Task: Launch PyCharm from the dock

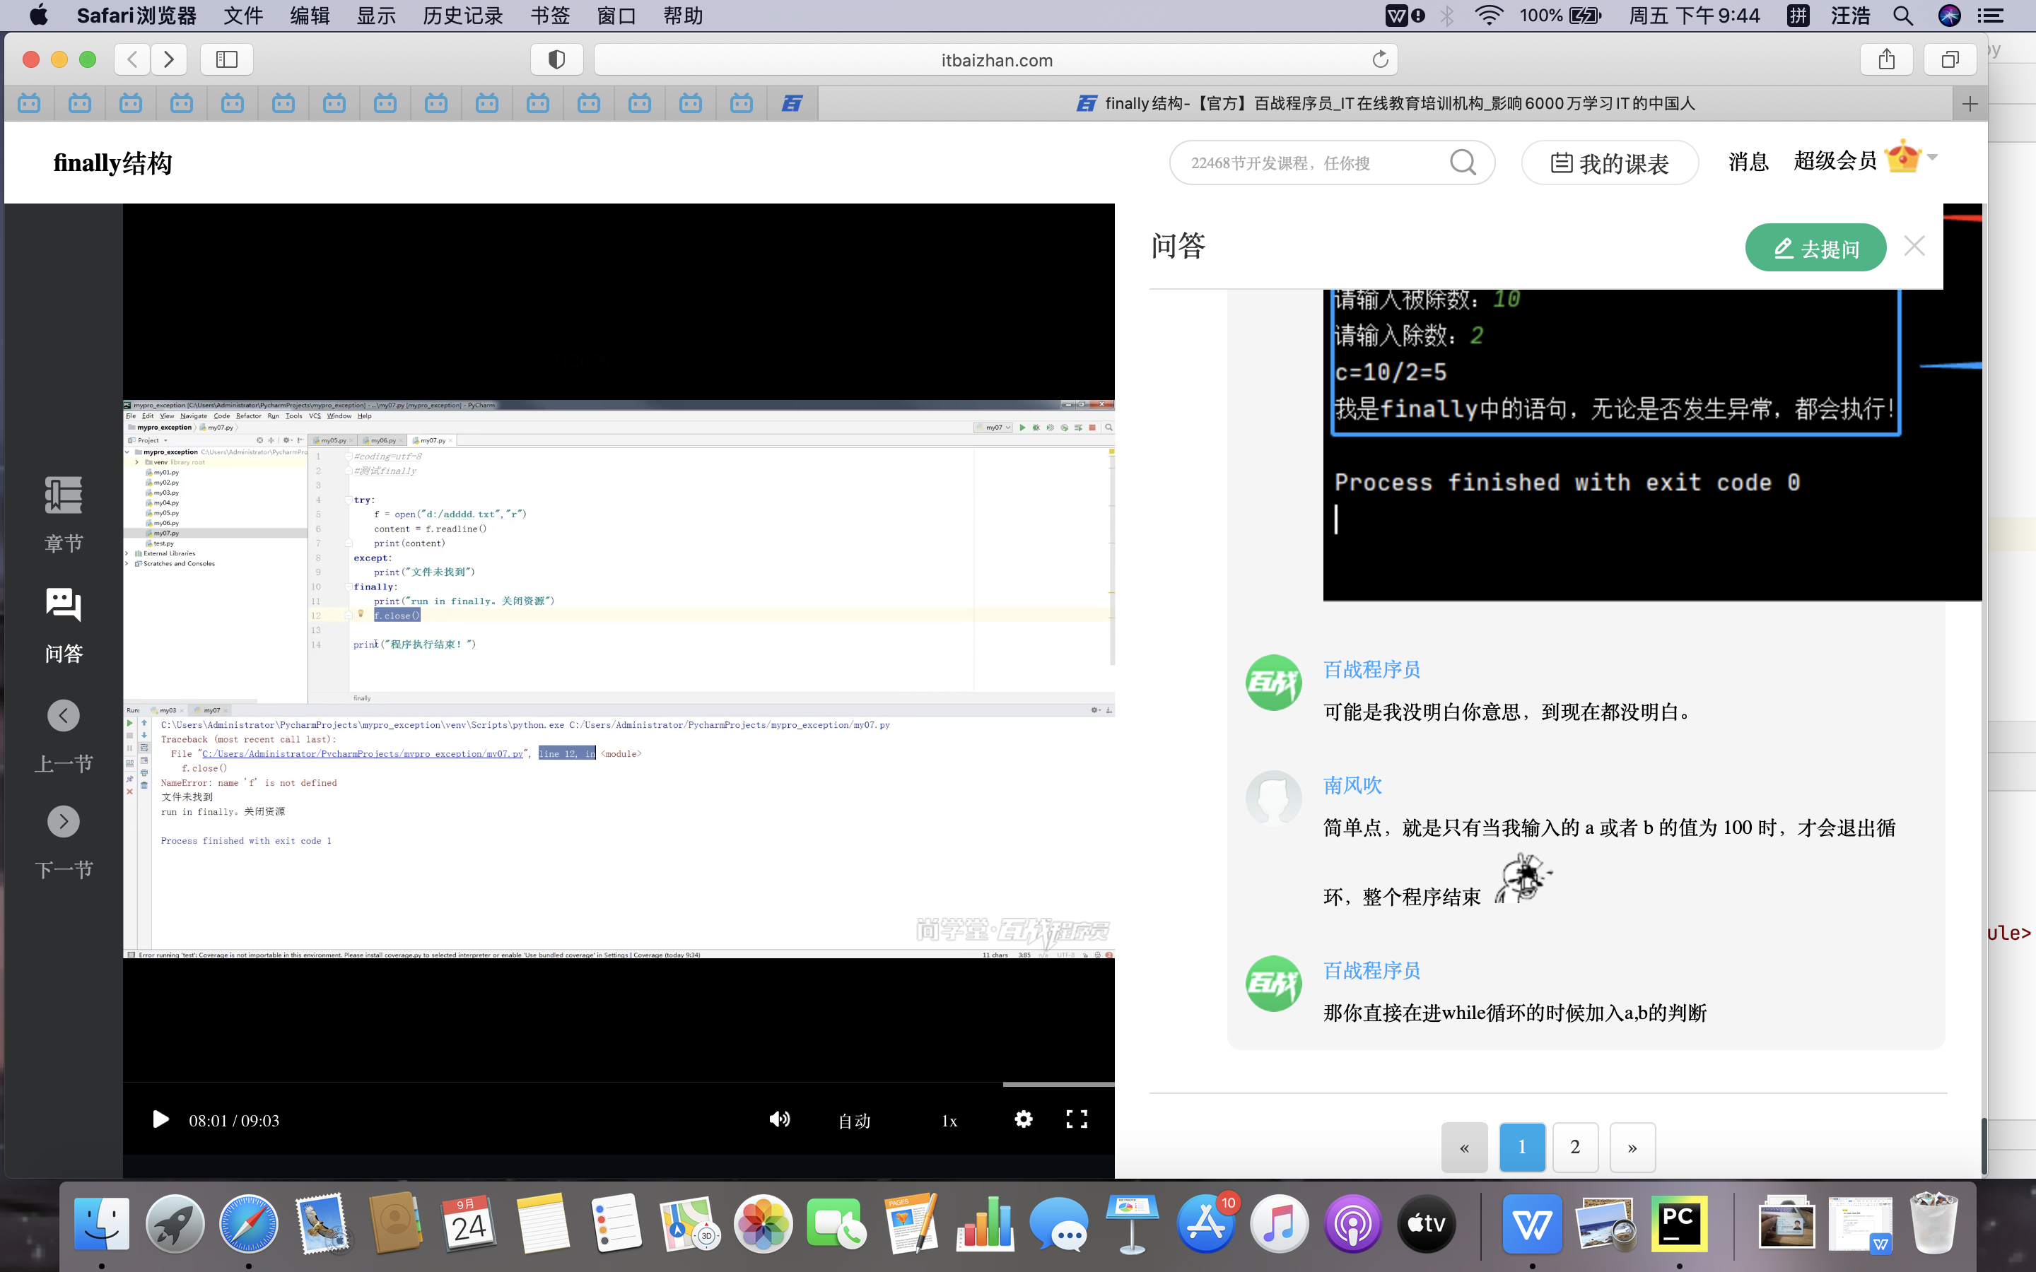Action: click(x=1679, y=1223)
